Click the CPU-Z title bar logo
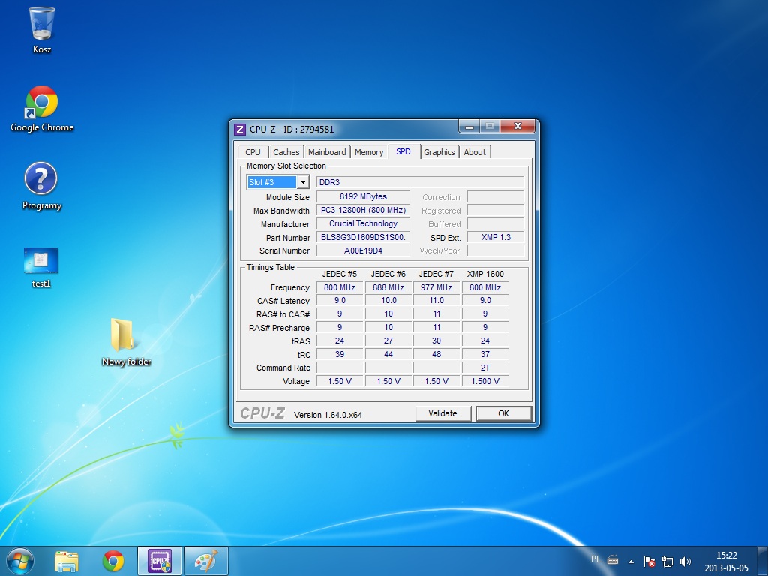The image size is (768, 576). click(x=239, y=129)
